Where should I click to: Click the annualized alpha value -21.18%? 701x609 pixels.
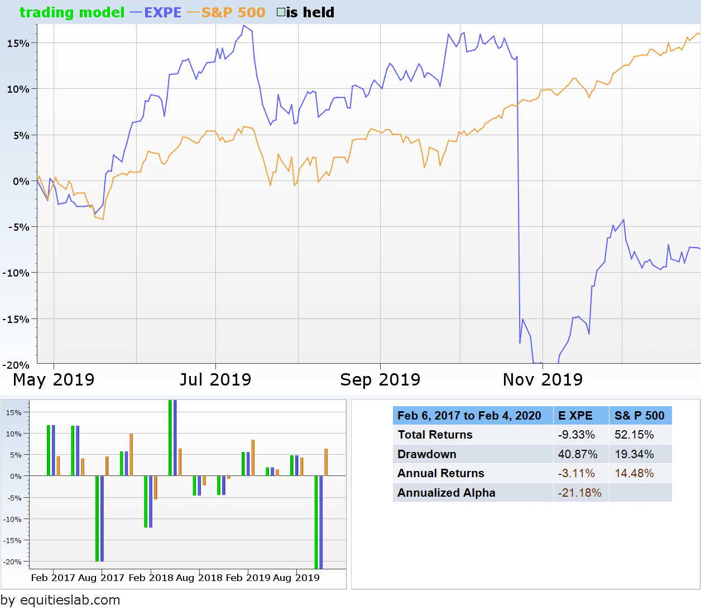tap(579, 493)
